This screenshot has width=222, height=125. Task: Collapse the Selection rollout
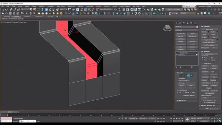point(180,73)
